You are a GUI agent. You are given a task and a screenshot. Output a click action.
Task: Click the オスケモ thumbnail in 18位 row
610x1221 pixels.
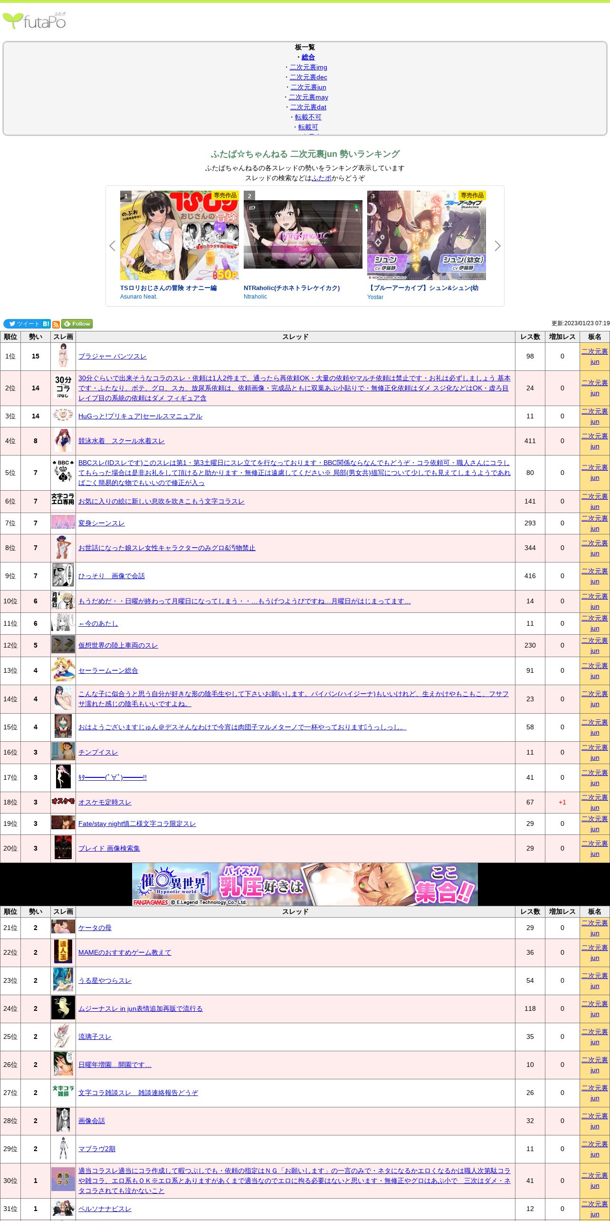[x=63, y=801]
